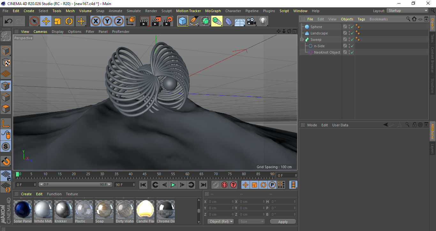The width and height of the screenshot is (436, 231).
Task: Add a Cube primitive object
Action: (183, 21)
